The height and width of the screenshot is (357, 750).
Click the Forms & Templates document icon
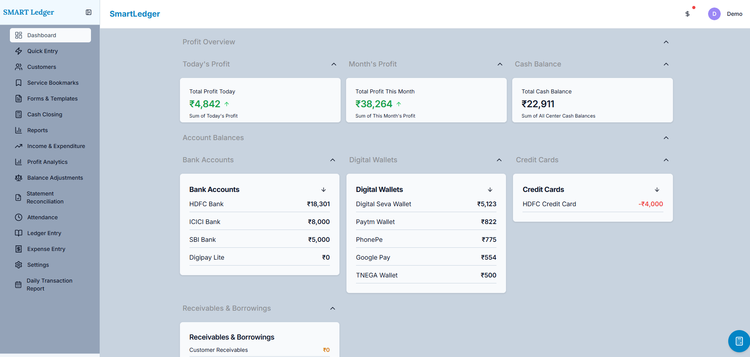point(19,99)
